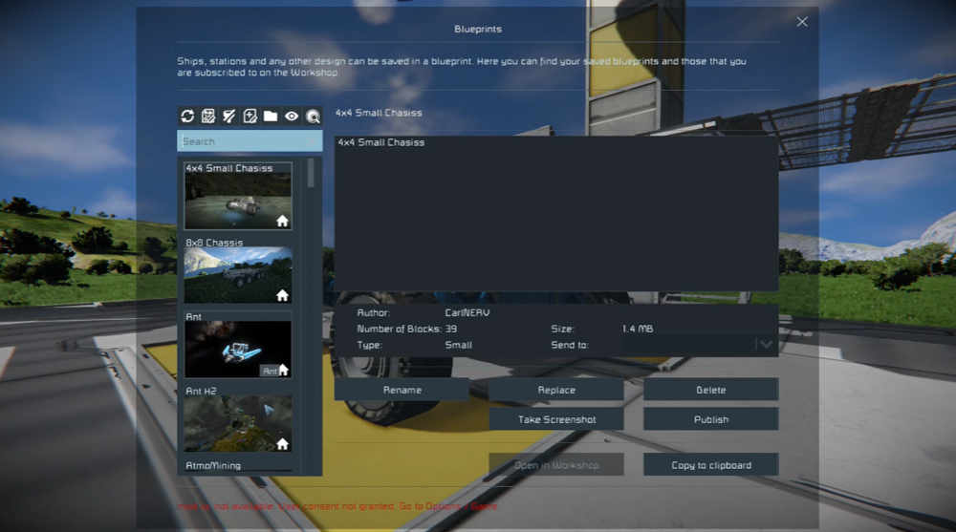956x532 pixels.
Task: Click the refresh blueprints icon
Action: (187, 117)
